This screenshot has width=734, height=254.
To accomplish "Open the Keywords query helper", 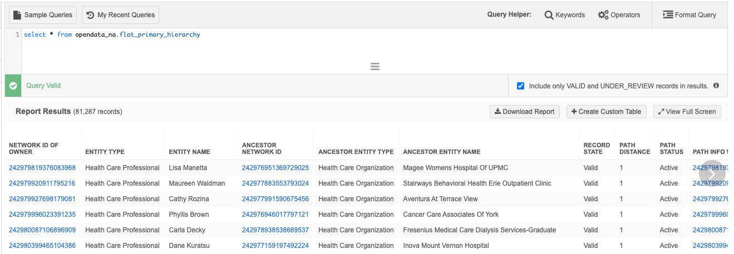I will [564, 15].
